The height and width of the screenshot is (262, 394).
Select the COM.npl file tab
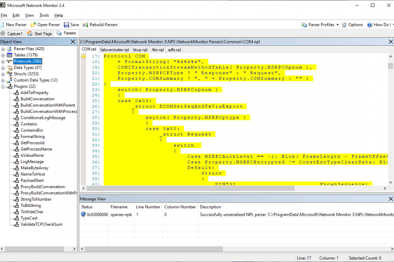[x=89, y=49]
